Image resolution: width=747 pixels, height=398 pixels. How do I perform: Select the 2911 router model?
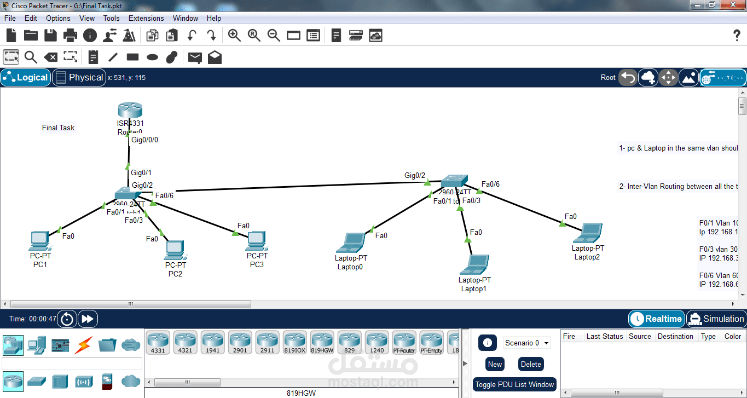tap(267, 343)
